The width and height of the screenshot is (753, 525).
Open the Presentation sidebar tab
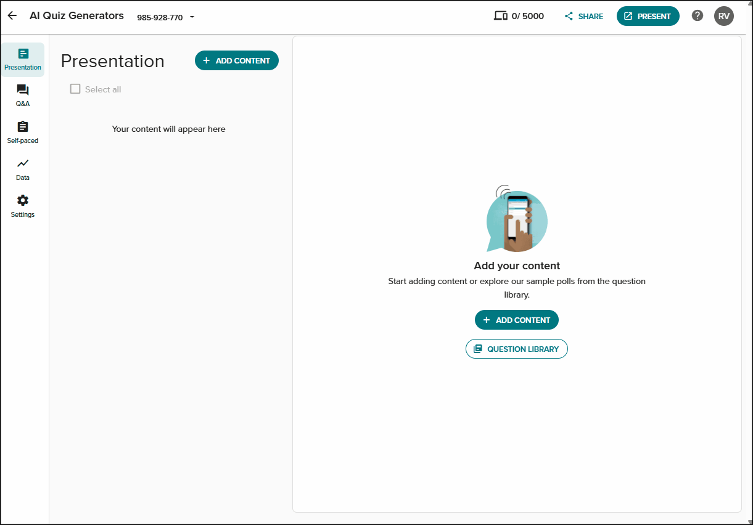[23, 60]
